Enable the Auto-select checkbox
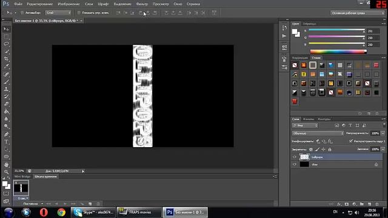The width and height of the screenshot is (388, 218). pyautogui.click(x=22, y=13)
